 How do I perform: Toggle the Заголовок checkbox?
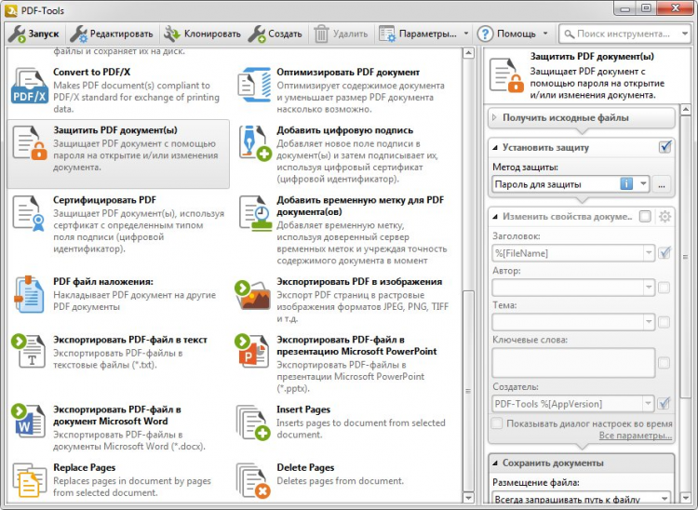pos(664,253)
